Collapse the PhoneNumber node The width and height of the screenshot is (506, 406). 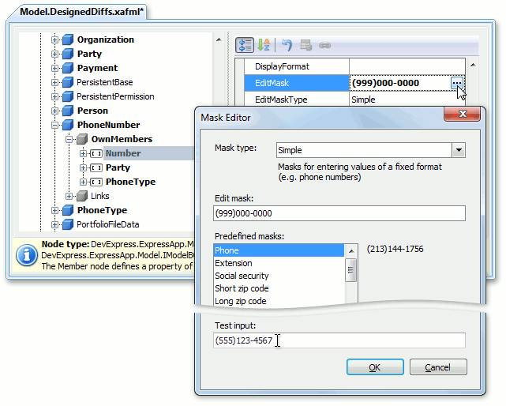click(54, 125)
